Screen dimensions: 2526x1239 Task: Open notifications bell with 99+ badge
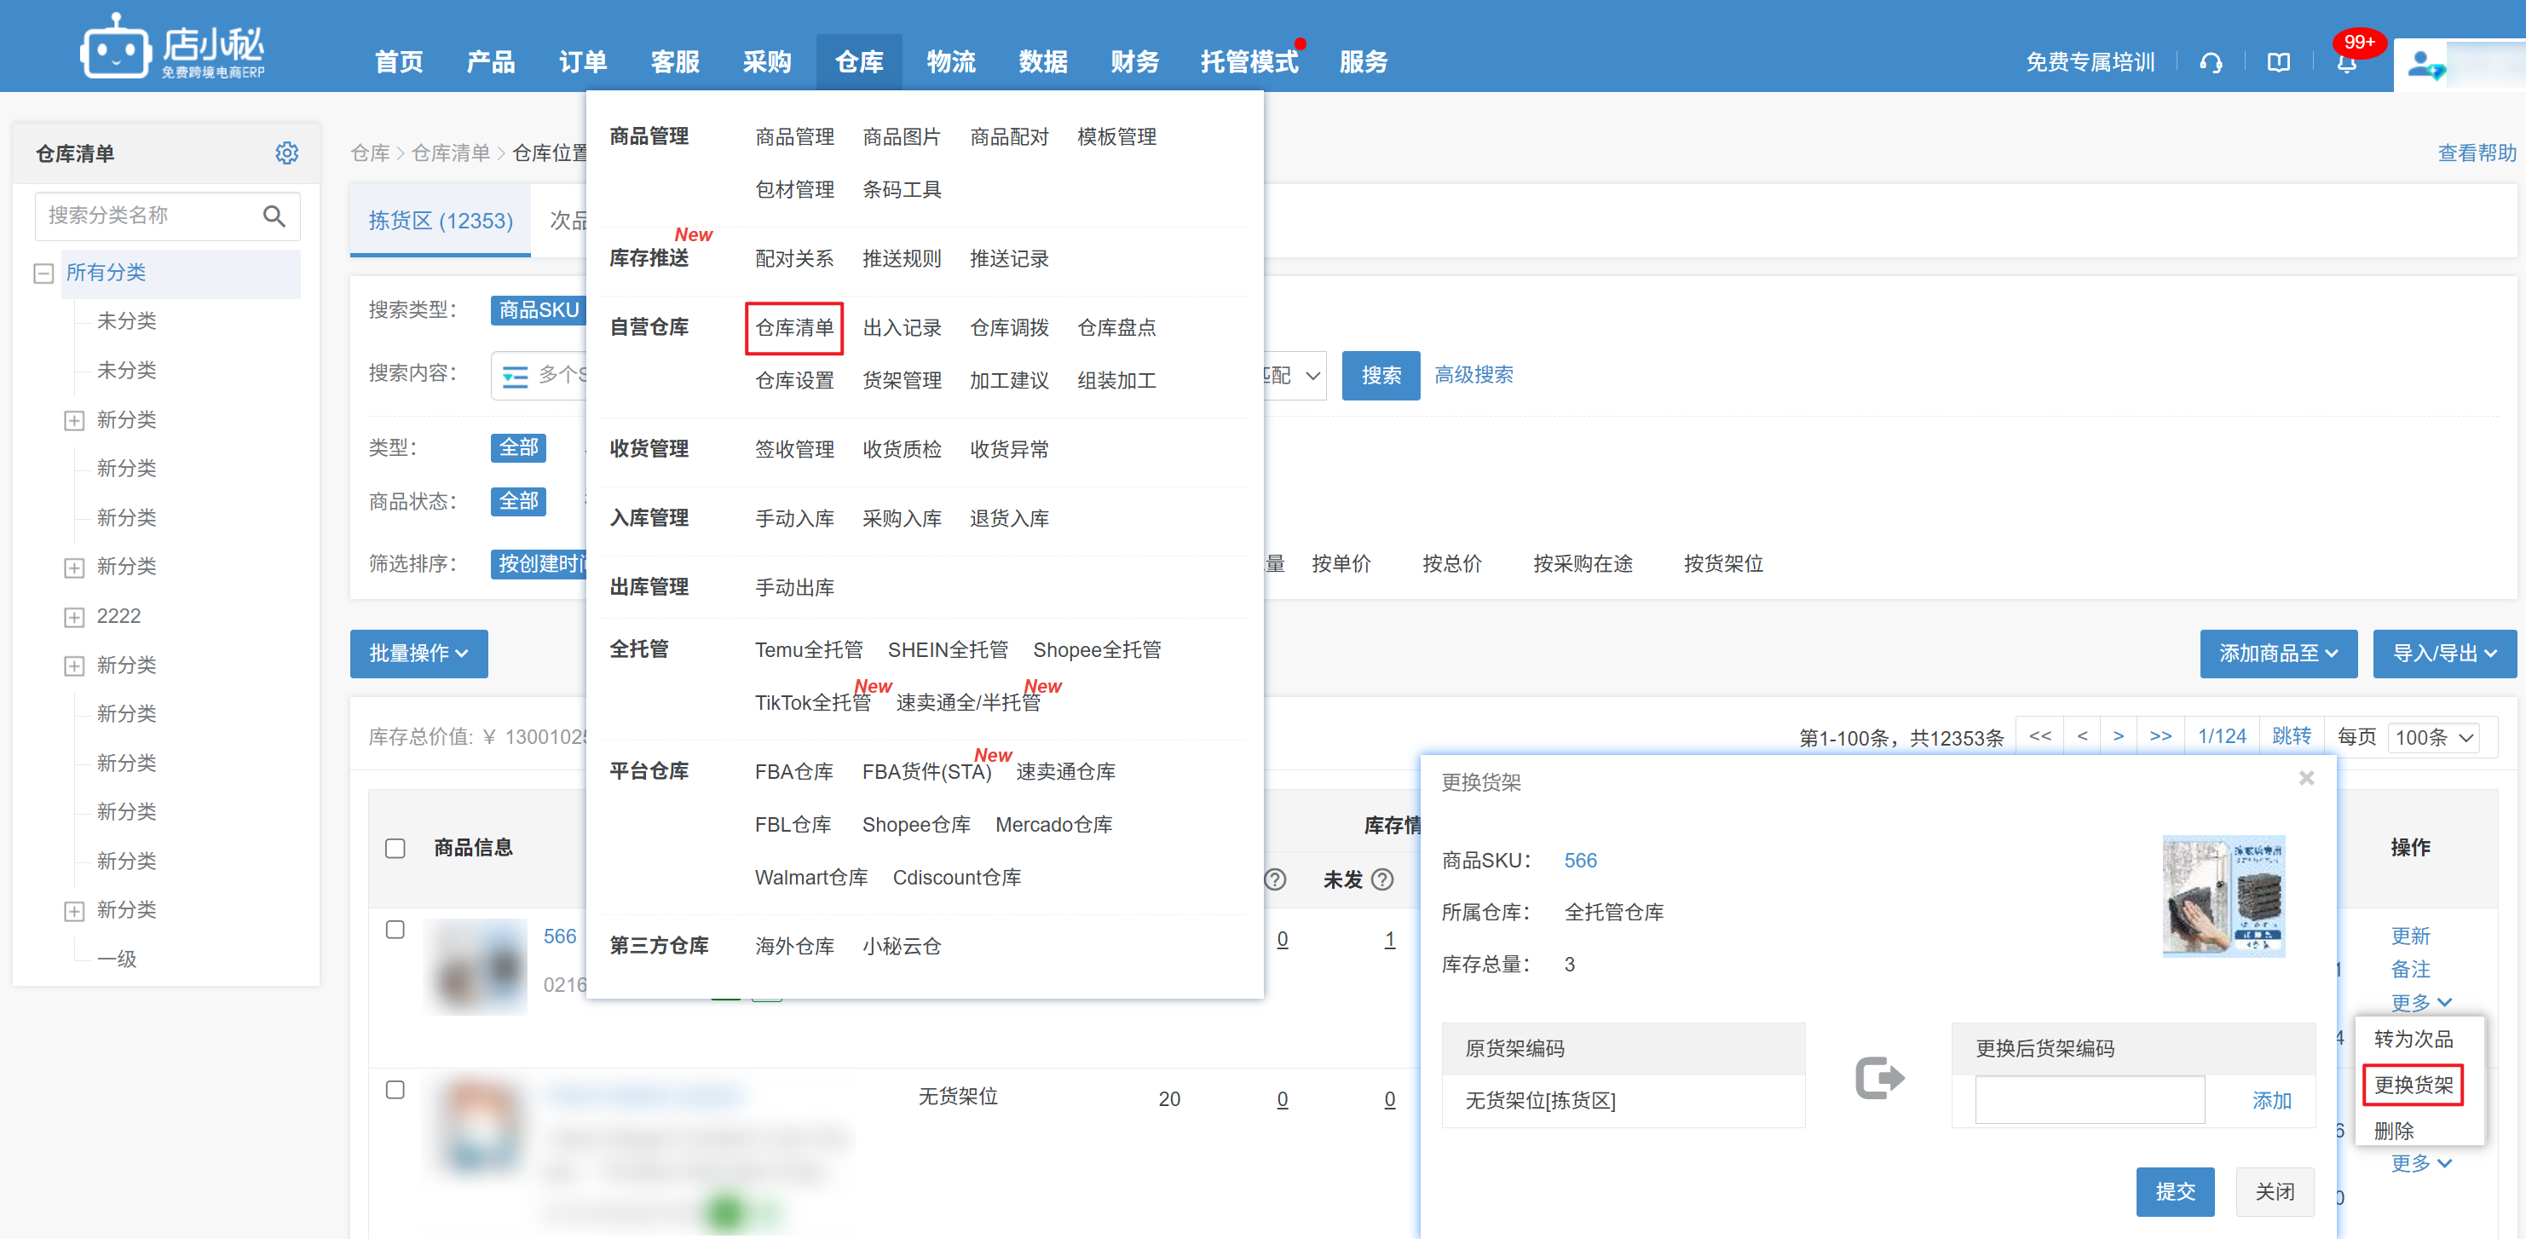[x=2346, y=63]
